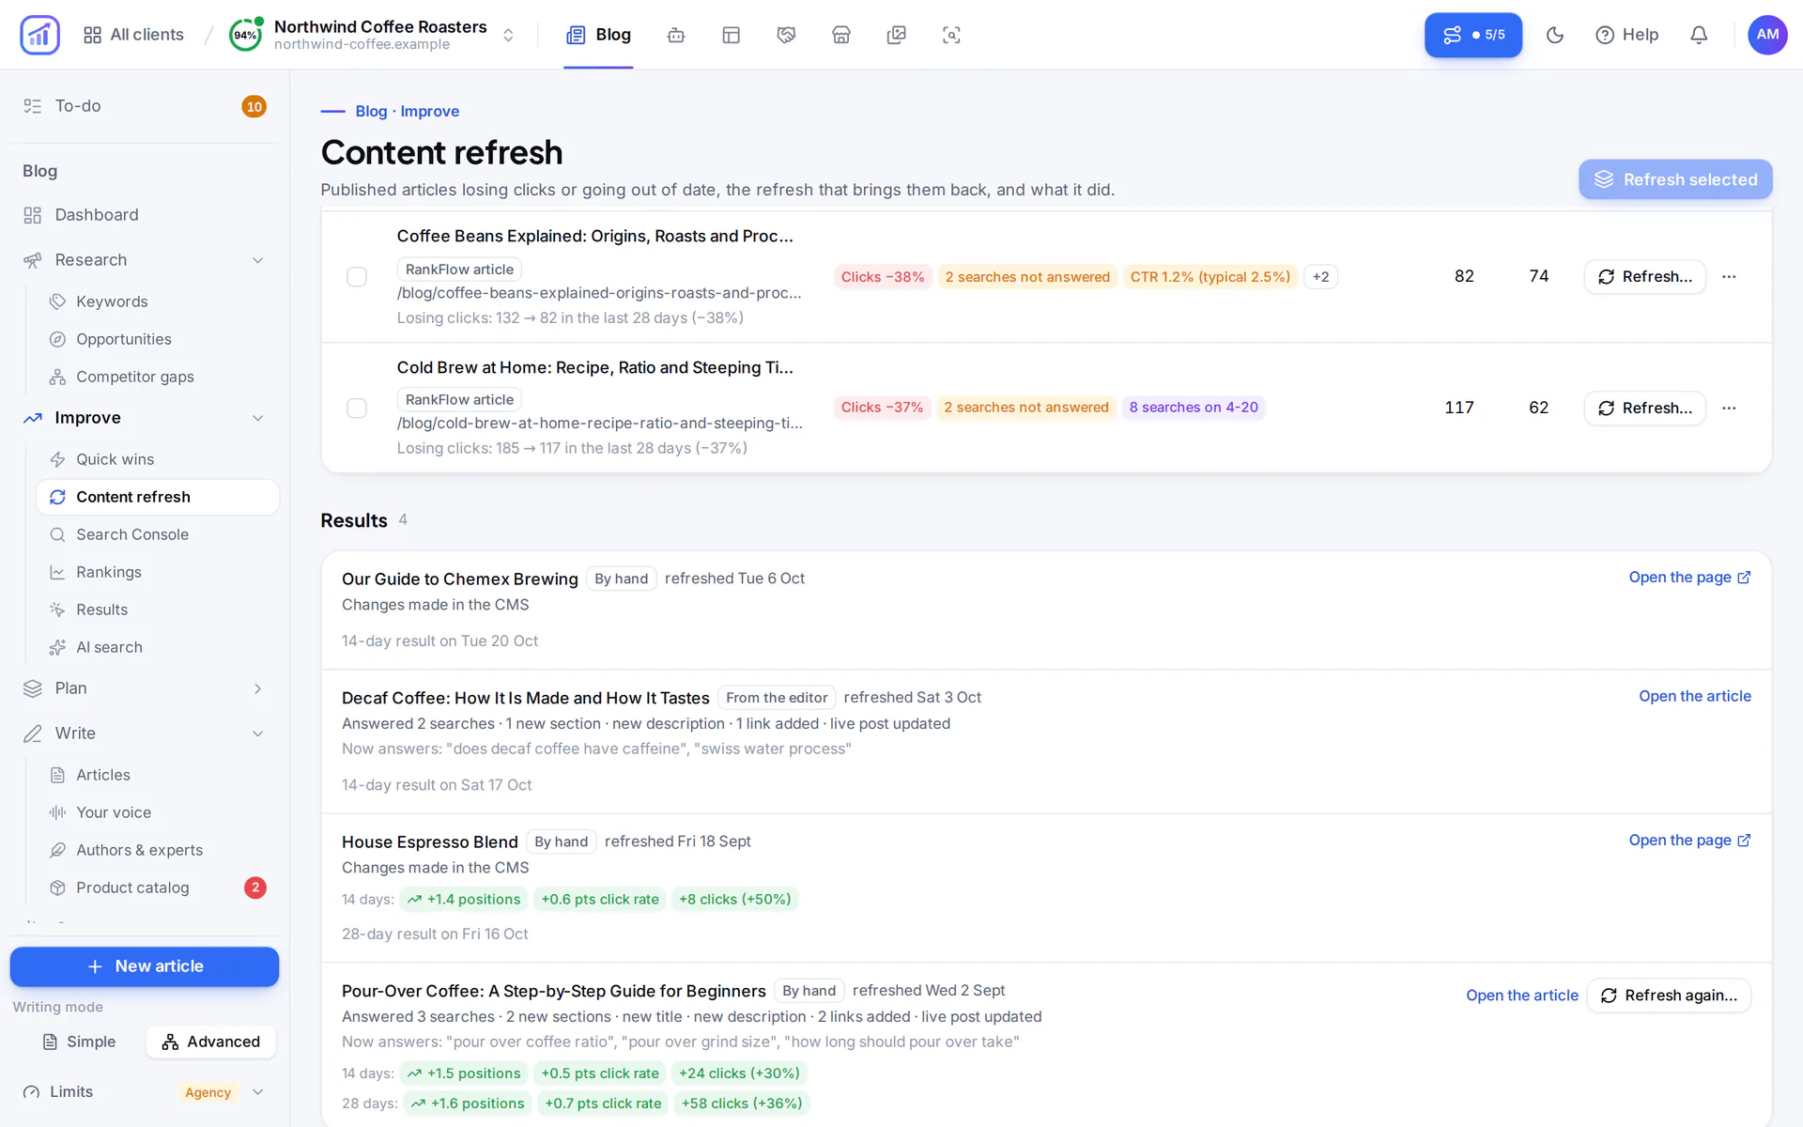1803x1127 pixels.
Task: Refresh the Coffee Beans Explained article
Action: point(1644,277)
